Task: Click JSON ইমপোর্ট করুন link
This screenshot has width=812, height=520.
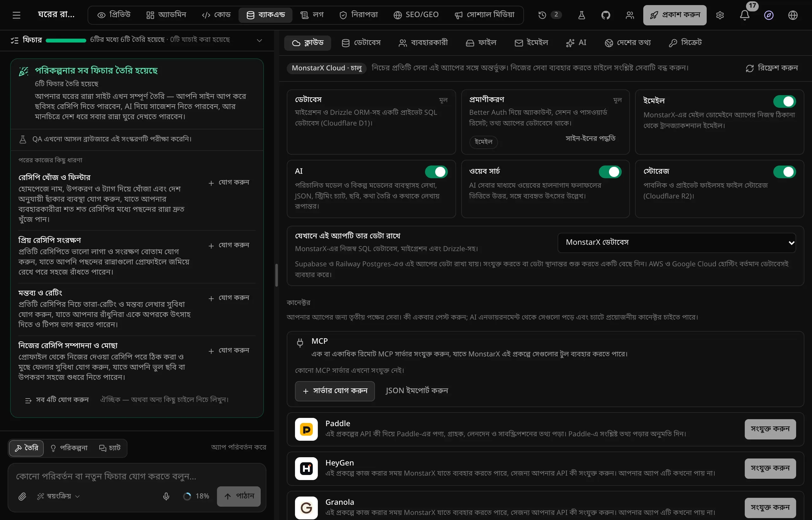Action: click(417, 391)
